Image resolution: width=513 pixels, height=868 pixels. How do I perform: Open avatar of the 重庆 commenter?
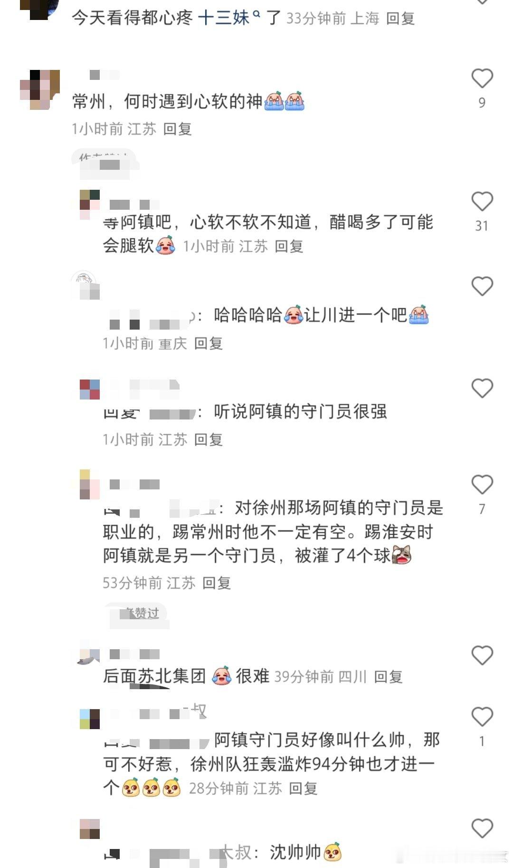[84, 285]
